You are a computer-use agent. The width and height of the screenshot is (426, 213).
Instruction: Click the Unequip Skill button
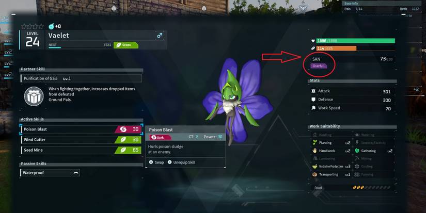pyautogui.click(x=181, y=162)
